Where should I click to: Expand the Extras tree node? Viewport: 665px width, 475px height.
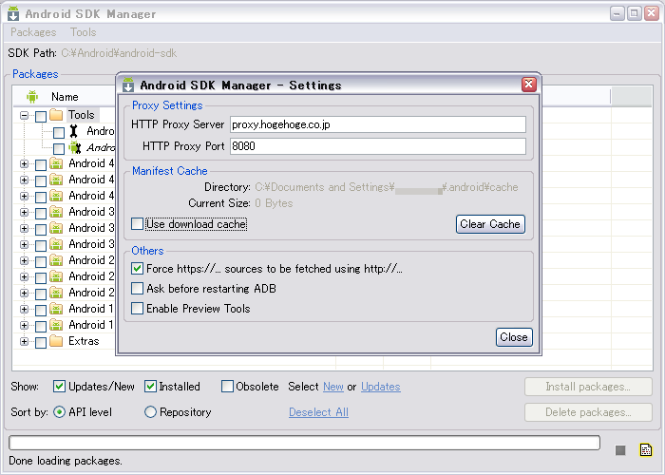tap(24, 341)
